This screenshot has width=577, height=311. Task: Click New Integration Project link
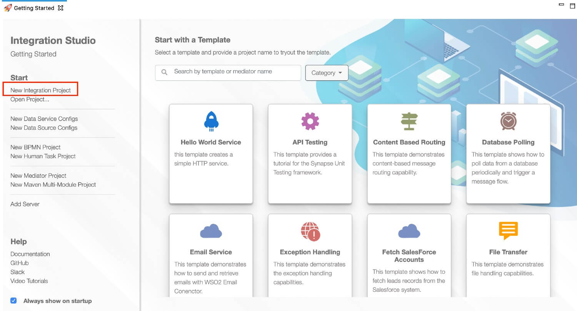coord(40,90)
